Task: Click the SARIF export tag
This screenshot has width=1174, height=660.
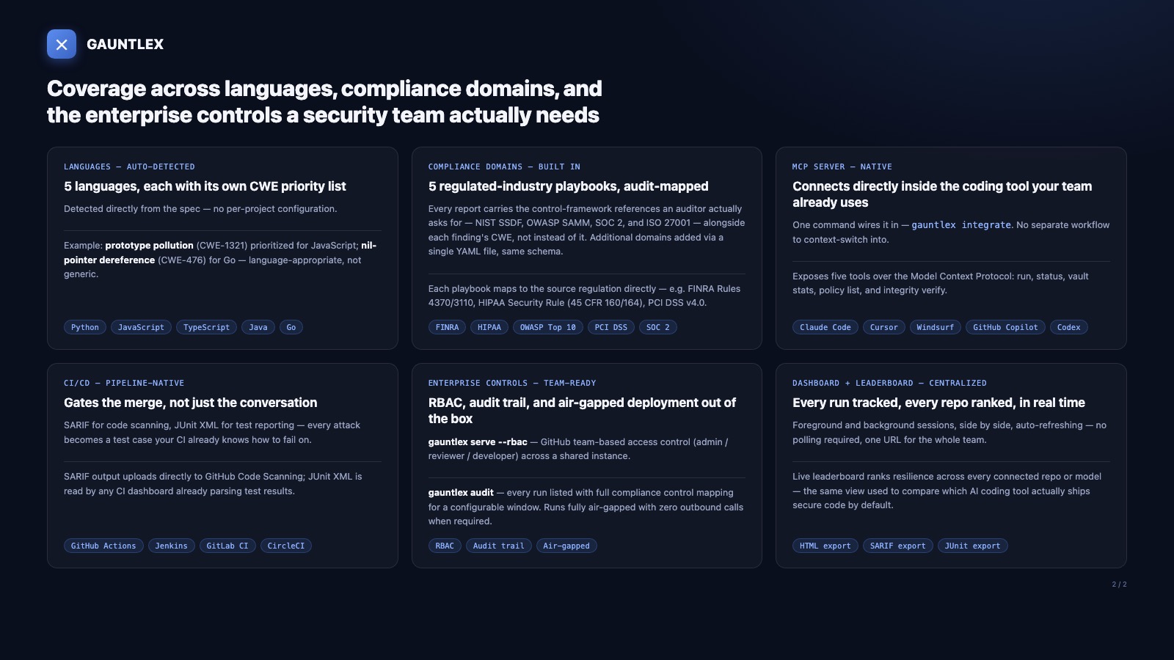Action: 898,546
